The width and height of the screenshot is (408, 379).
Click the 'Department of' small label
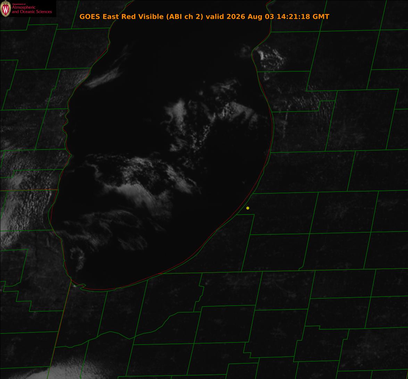coord(19,4)
